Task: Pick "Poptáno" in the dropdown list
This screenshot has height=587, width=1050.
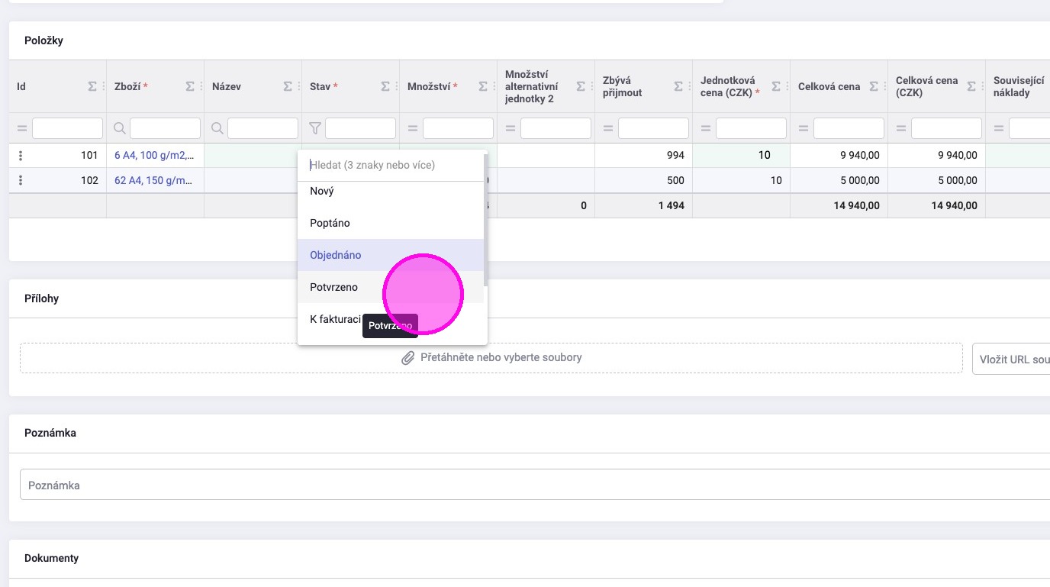Action: [x=330, y=223]
